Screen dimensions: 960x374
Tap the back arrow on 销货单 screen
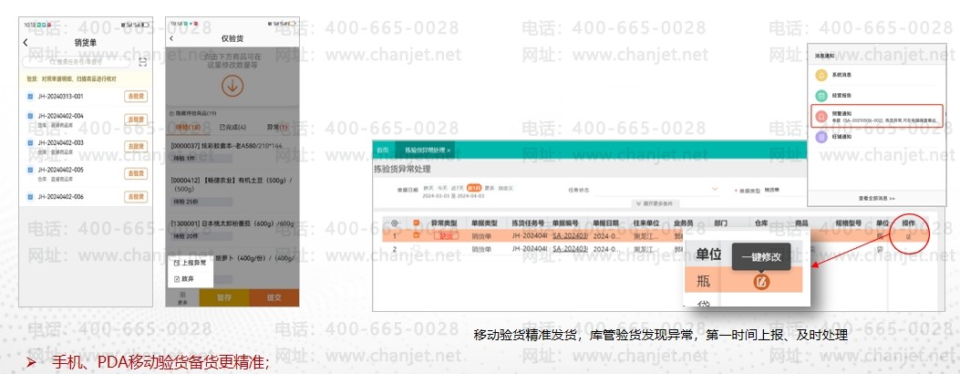tap(26, 42)
